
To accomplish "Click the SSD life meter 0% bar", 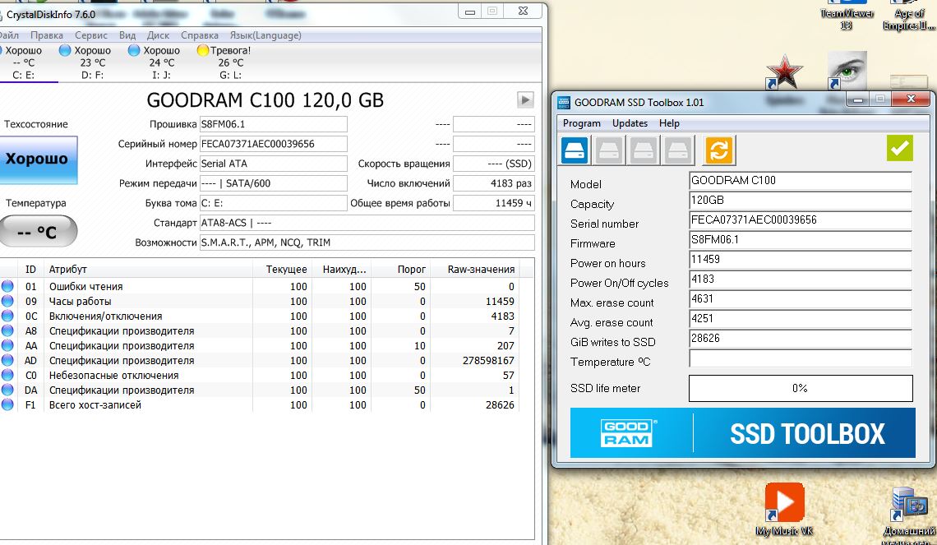I will click(x=801, y=389).
